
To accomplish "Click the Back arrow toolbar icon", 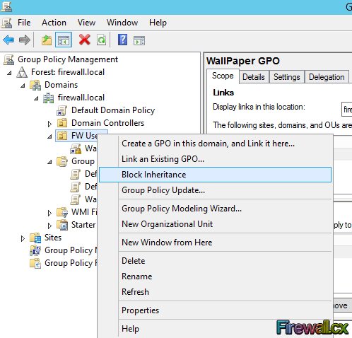I will pyautogui.click(x=8, y=40).
